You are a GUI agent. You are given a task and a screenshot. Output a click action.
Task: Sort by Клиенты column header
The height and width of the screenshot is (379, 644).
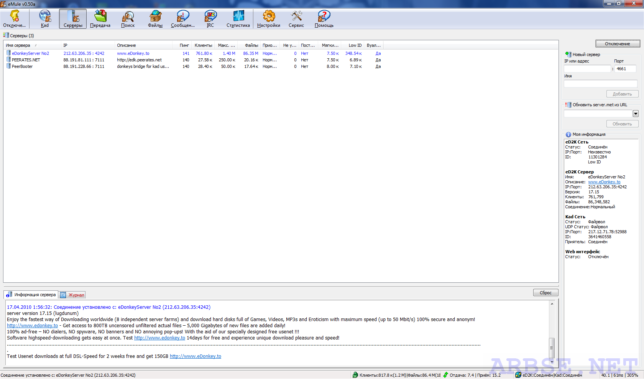203,45
